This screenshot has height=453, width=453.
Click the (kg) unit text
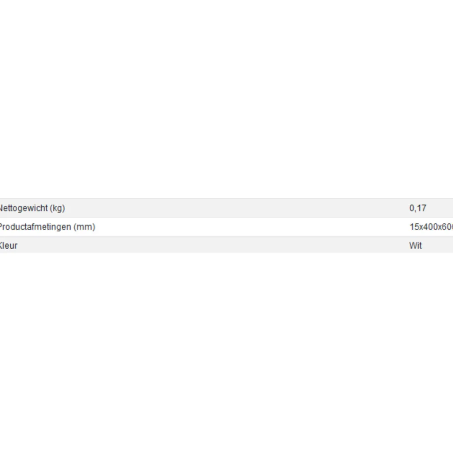click(x=57, y=208)
